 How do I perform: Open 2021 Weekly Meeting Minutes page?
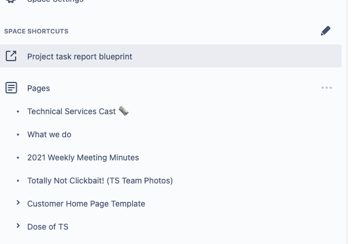tap(83, 157)
